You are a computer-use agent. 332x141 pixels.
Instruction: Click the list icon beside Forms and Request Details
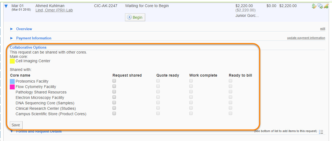point(321,132)
